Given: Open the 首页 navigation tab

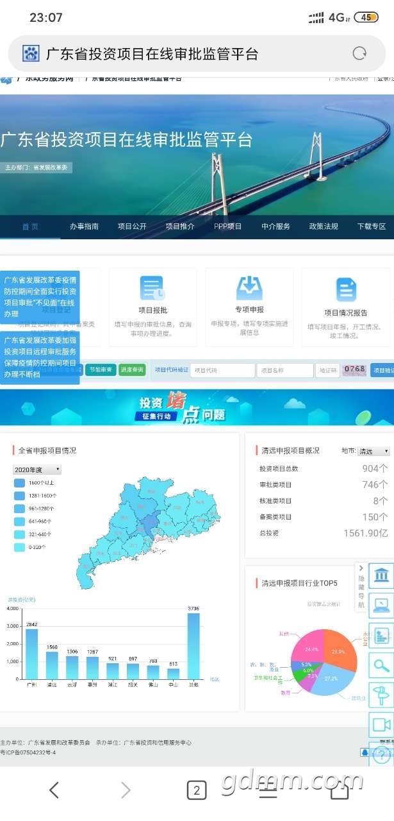Looking at the screenshot, I should [30, 226].
